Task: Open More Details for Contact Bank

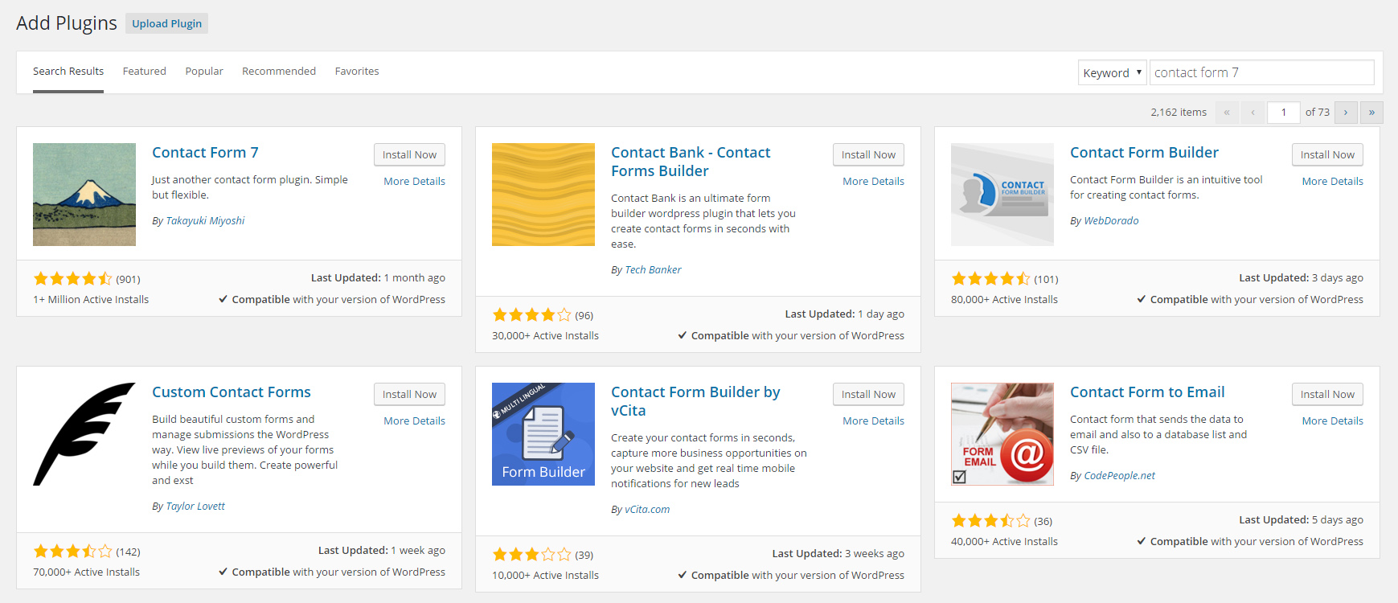Action: 873,181
